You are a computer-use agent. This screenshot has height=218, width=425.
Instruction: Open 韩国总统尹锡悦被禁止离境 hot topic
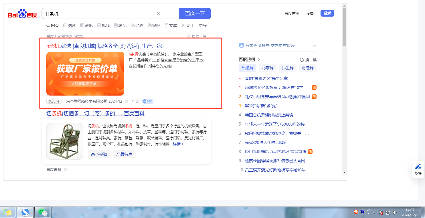(269, 115)
